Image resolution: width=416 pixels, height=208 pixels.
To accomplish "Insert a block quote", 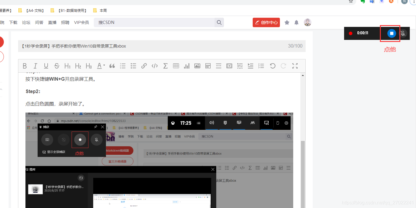I will [x=112, y=66].
